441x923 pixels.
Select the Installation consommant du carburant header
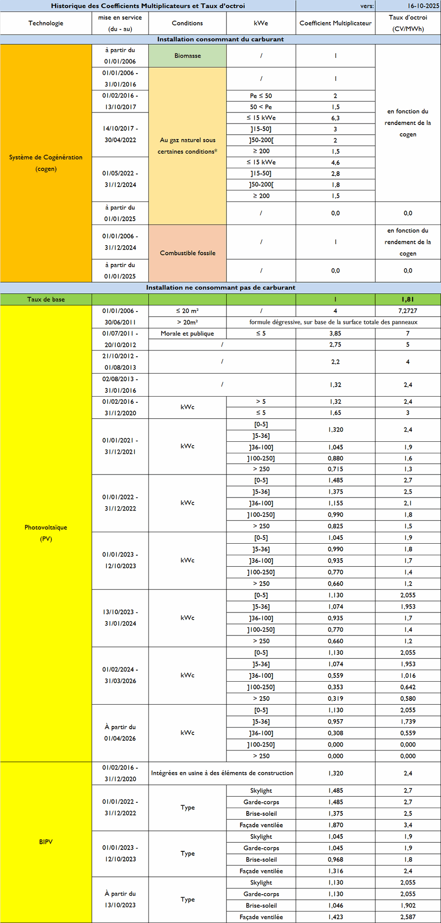tap(220, 39)
